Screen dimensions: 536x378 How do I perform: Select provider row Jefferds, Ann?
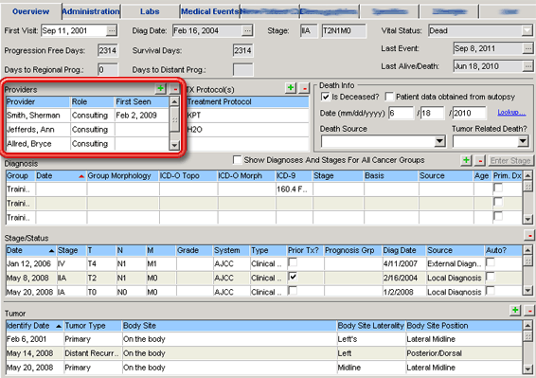click(87, 130)
